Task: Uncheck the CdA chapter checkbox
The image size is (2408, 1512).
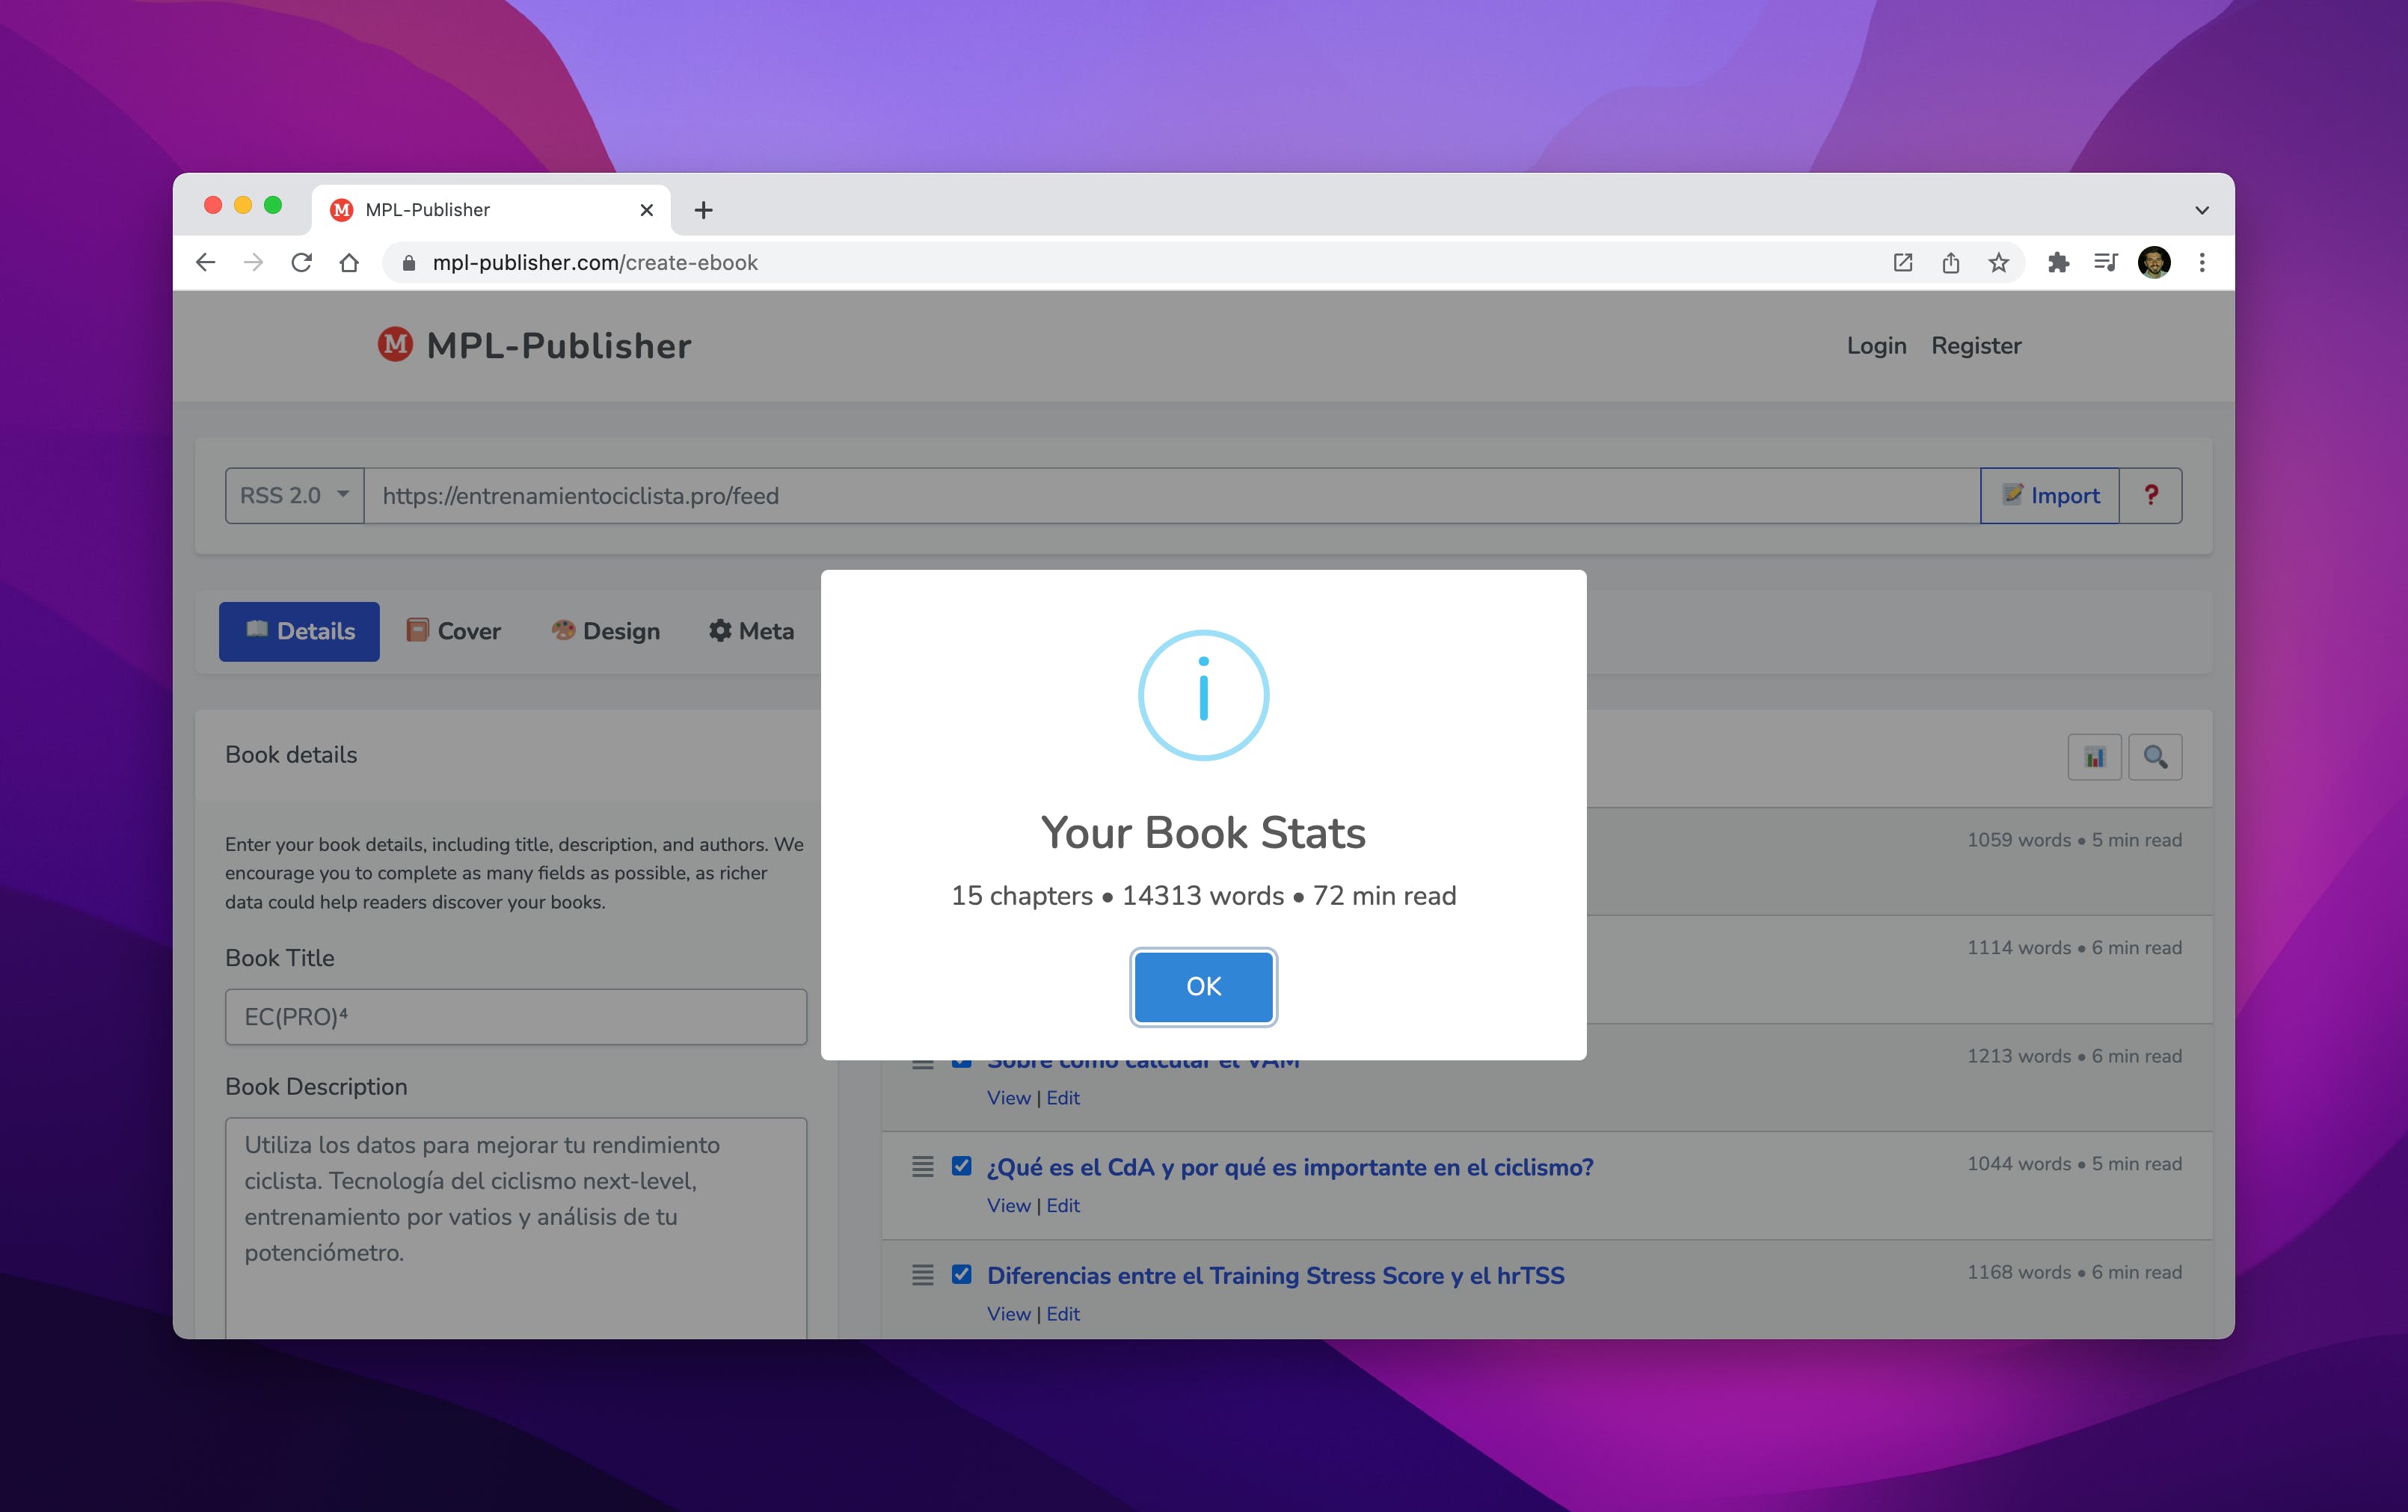Action: tap(961, 1166)
